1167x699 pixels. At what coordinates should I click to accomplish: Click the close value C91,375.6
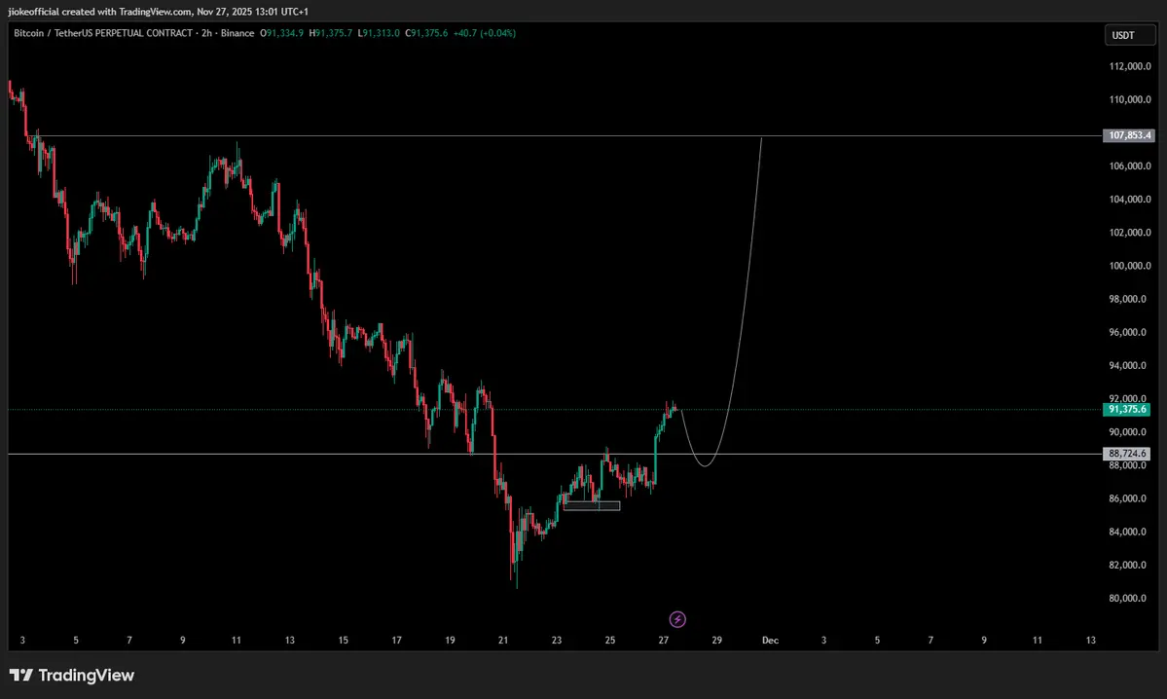[x=426, y=33]
